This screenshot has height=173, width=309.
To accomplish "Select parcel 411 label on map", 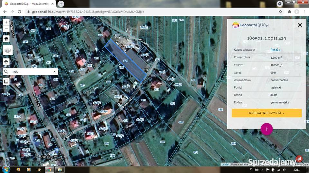I will (173, 103).
